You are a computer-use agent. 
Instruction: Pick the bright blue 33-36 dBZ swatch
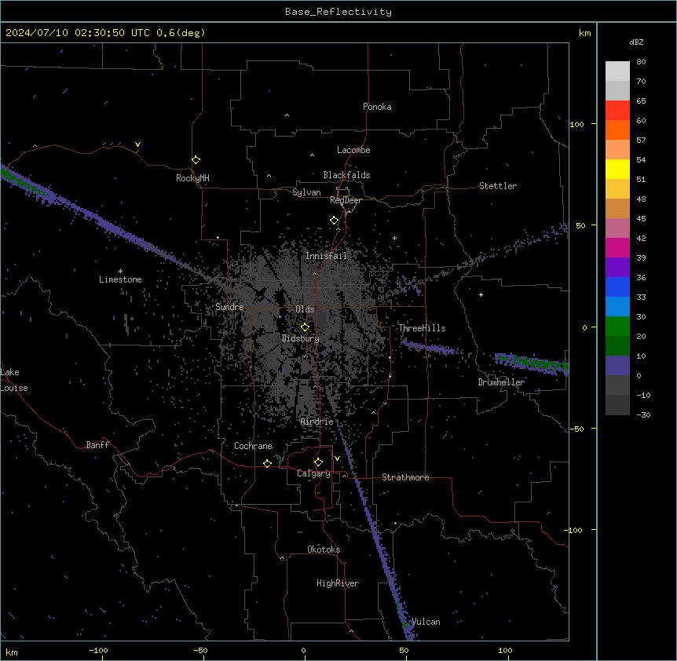(x=617, y=287)
